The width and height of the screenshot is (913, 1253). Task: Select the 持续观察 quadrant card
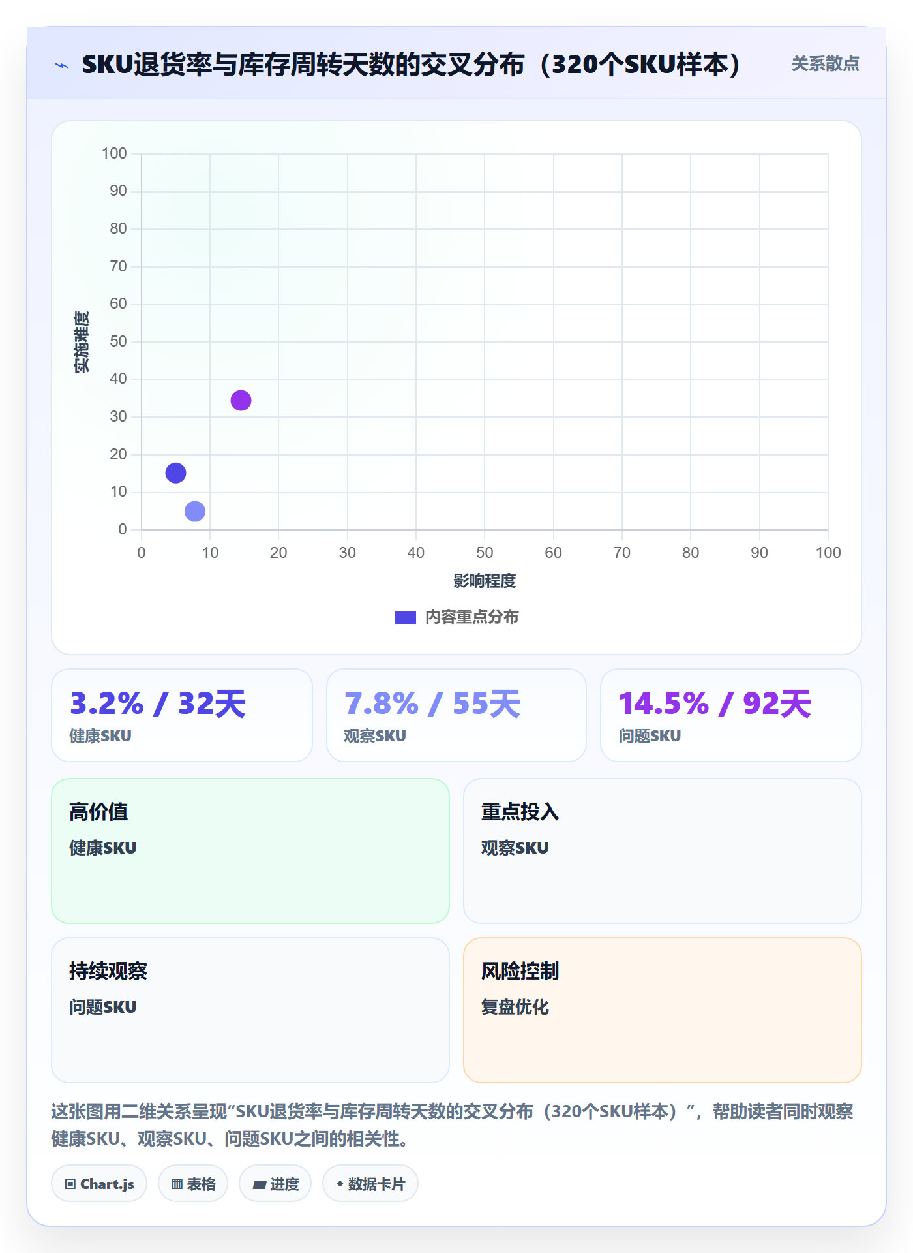tap(250, 1010)
